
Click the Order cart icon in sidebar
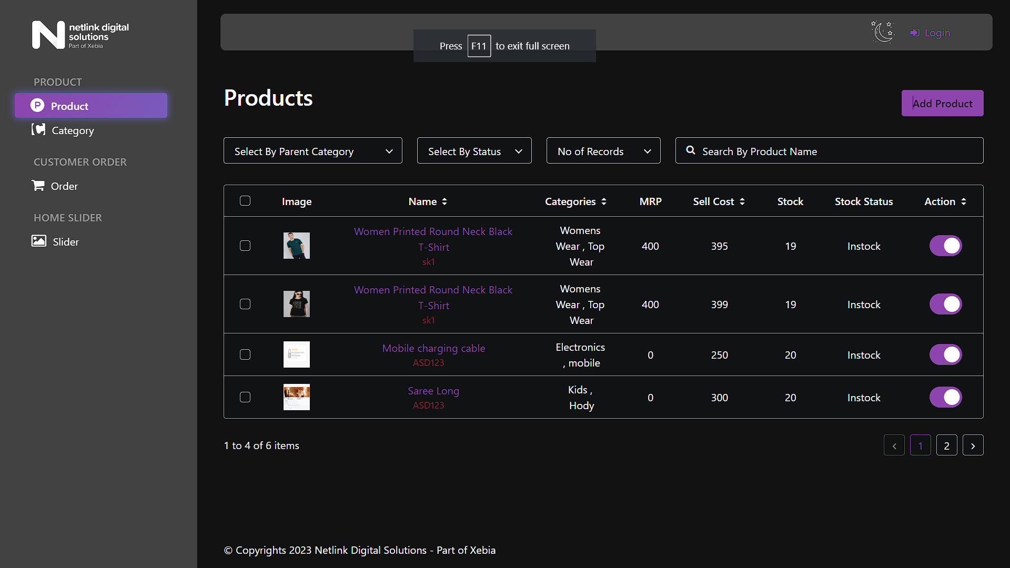pyautogui.click(x=38, y=186)
